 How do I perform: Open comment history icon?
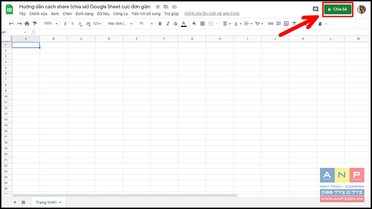tap(315, 9)
